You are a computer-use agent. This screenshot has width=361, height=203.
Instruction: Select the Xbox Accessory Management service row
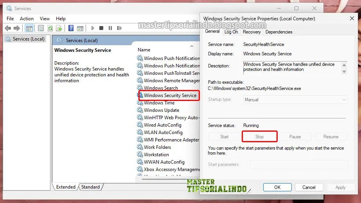click(169, 169)
